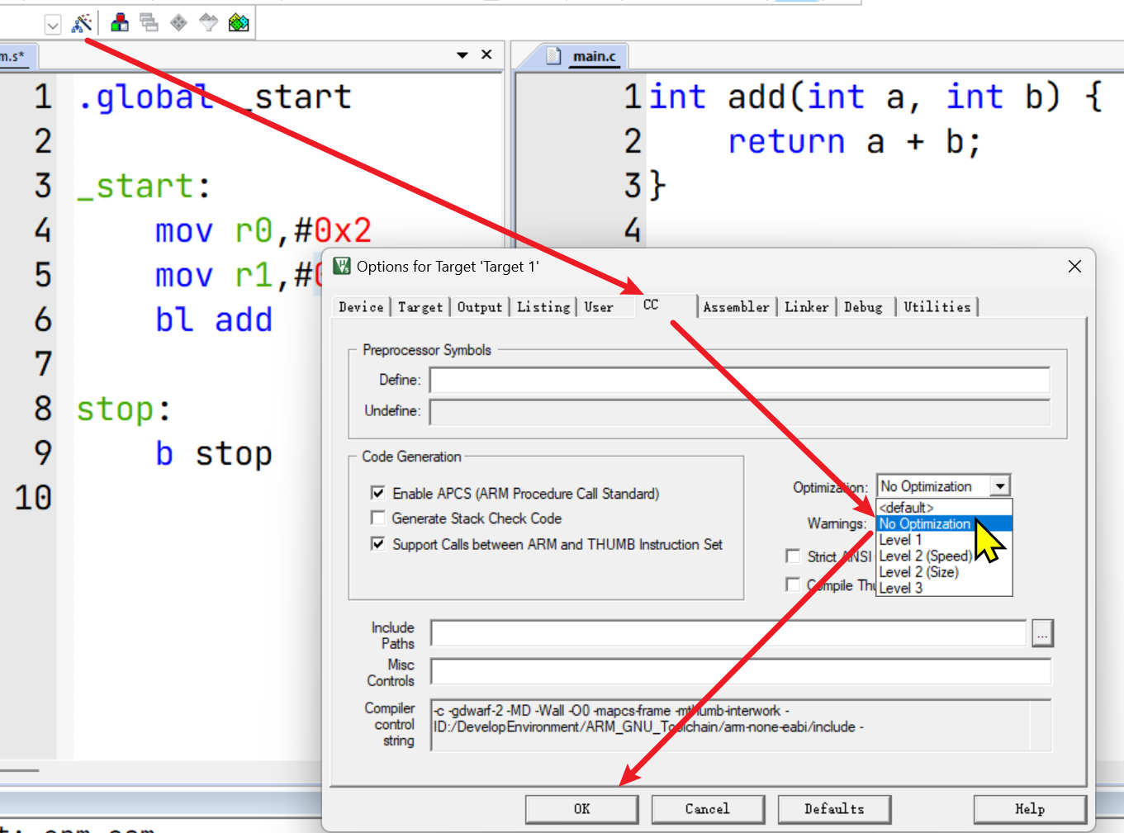Click the '_start:' label line
Viewport: 1124px width, 833px height.
(x=144, y=186)
